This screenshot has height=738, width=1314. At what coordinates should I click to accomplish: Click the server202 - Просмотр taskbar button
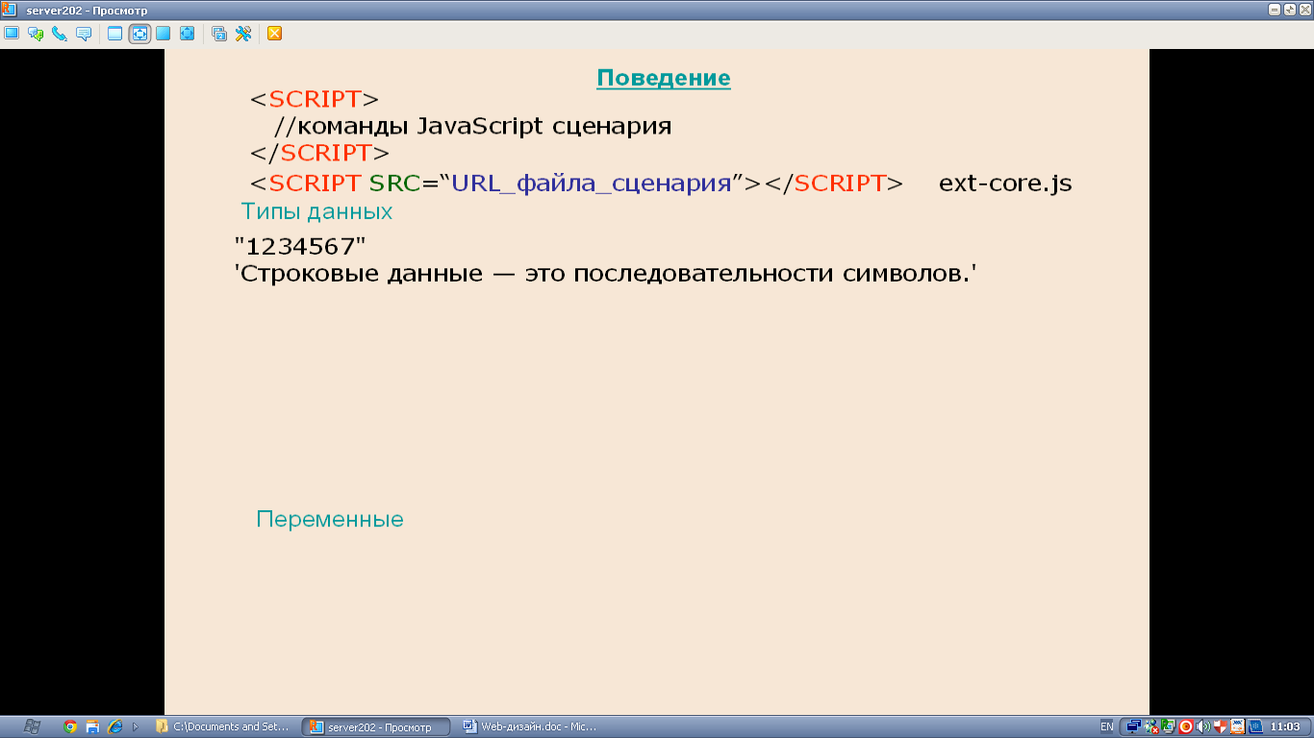377,726
